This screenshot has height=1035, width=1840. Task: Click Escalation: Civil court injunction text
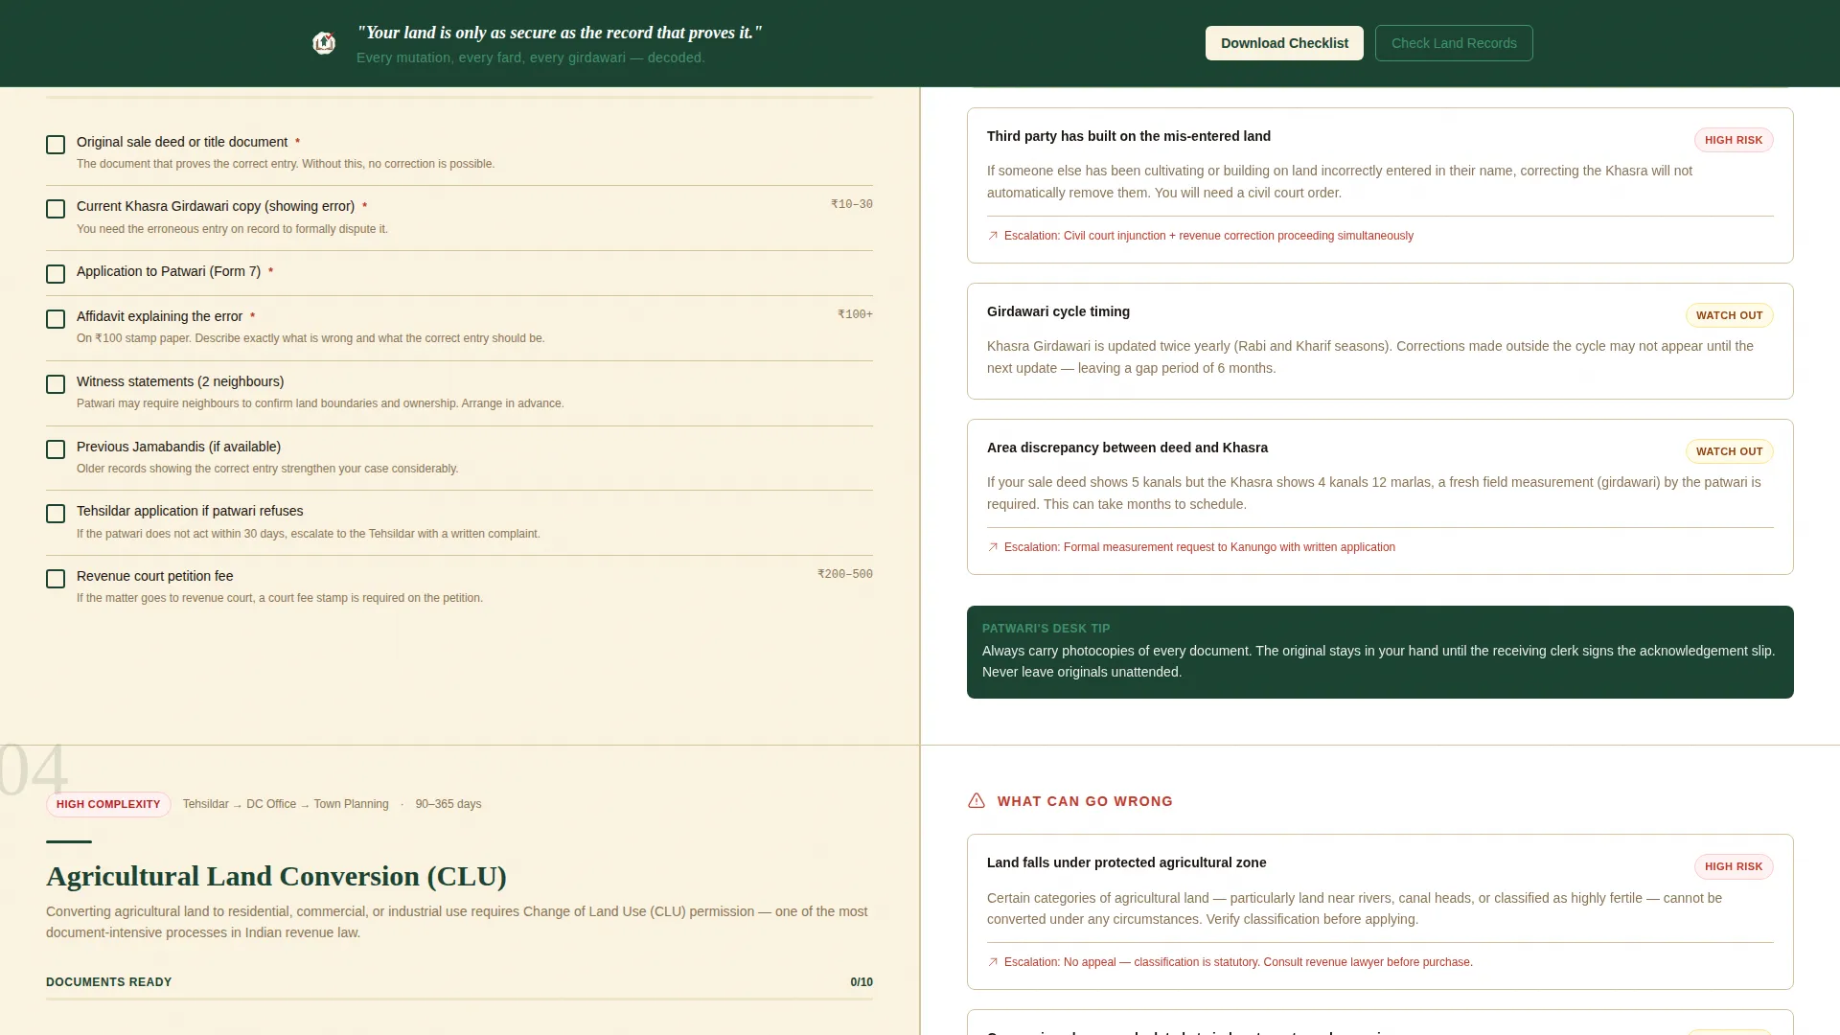pyautogui.click(x=1208, y=236)
